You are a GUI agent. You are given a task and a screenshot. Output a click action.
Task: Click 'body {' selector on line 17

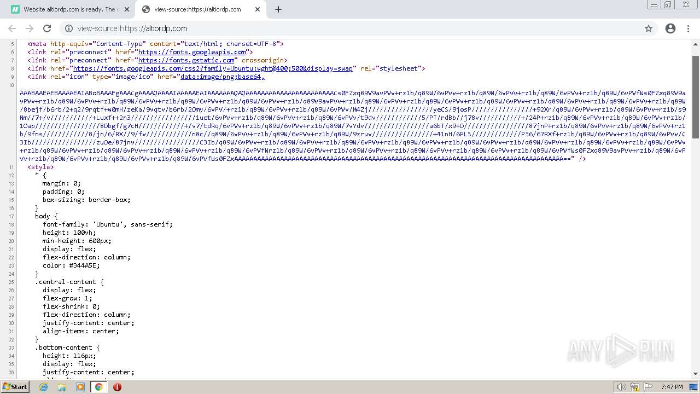46,216
